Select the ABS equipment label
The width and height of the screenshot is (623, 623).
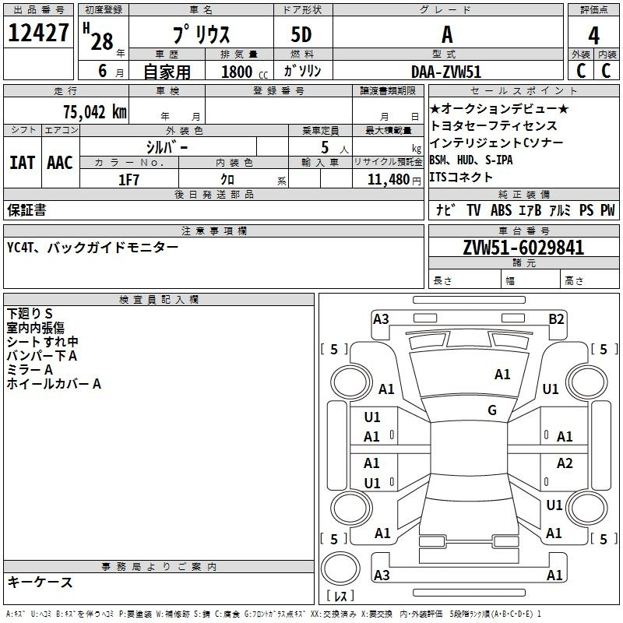[502, 209]
